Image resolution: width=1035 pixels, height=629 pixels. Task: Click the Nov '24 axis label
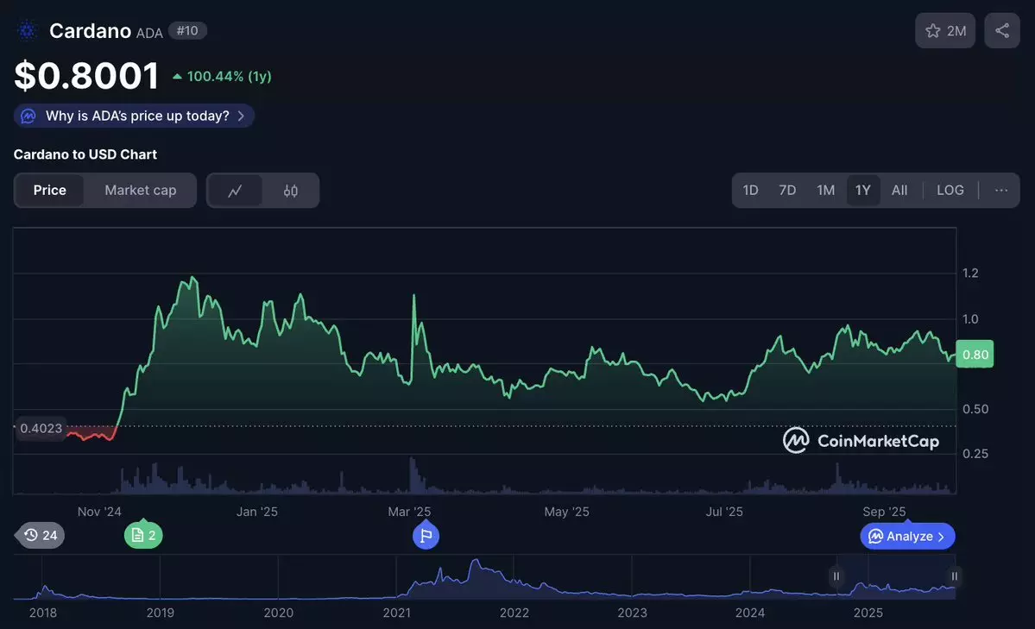(99, 512)
